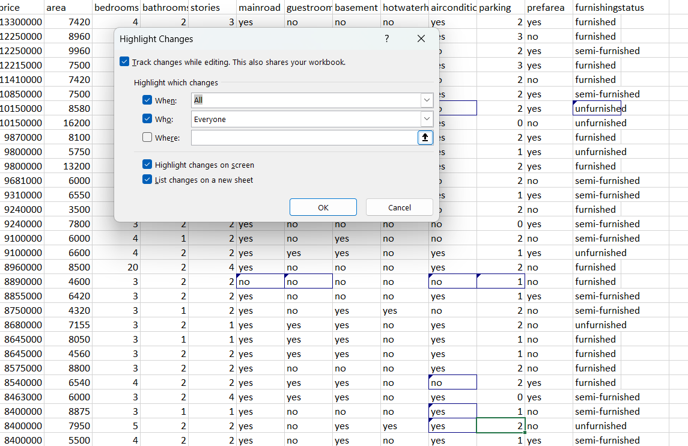Click Cancel in Highlight Changes dialog

400,207
